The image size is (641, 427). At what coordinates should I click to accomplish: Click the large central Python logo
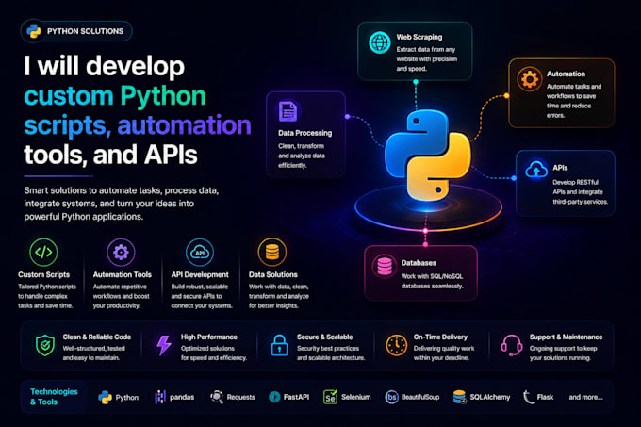tap(427, 155)
